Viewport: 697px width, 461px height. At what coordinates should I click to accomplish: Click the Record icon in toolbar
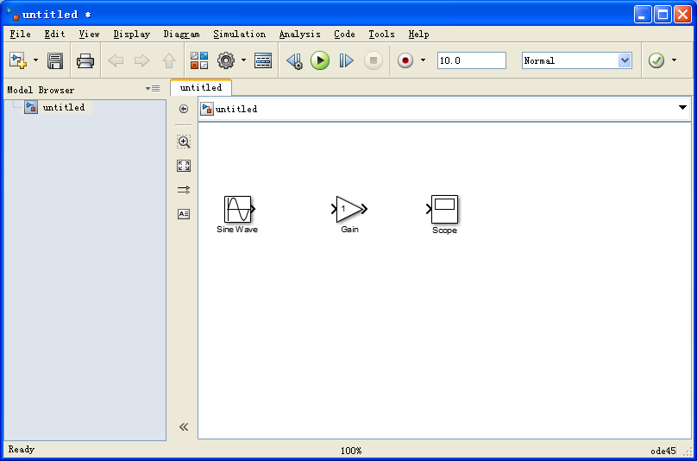tap(405, 60)
